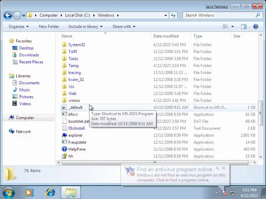The image size is (266, 199).
Task: Open Recent Places in Favorites
Action: pos(31,62)
